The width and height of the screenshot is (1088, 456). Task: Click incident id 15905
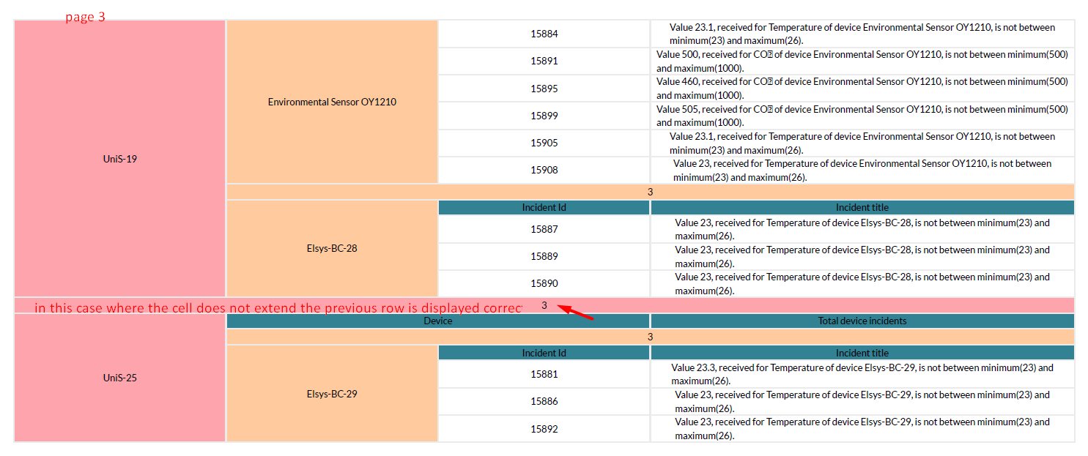[x=544, y=143]
